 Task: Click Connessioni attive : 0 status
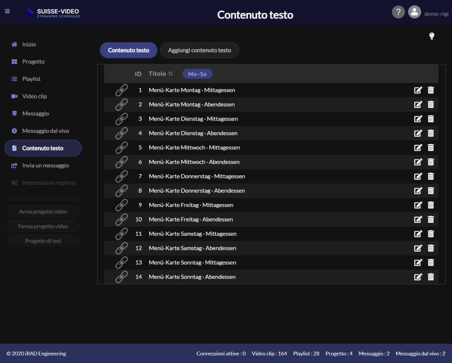pos(221,353)
